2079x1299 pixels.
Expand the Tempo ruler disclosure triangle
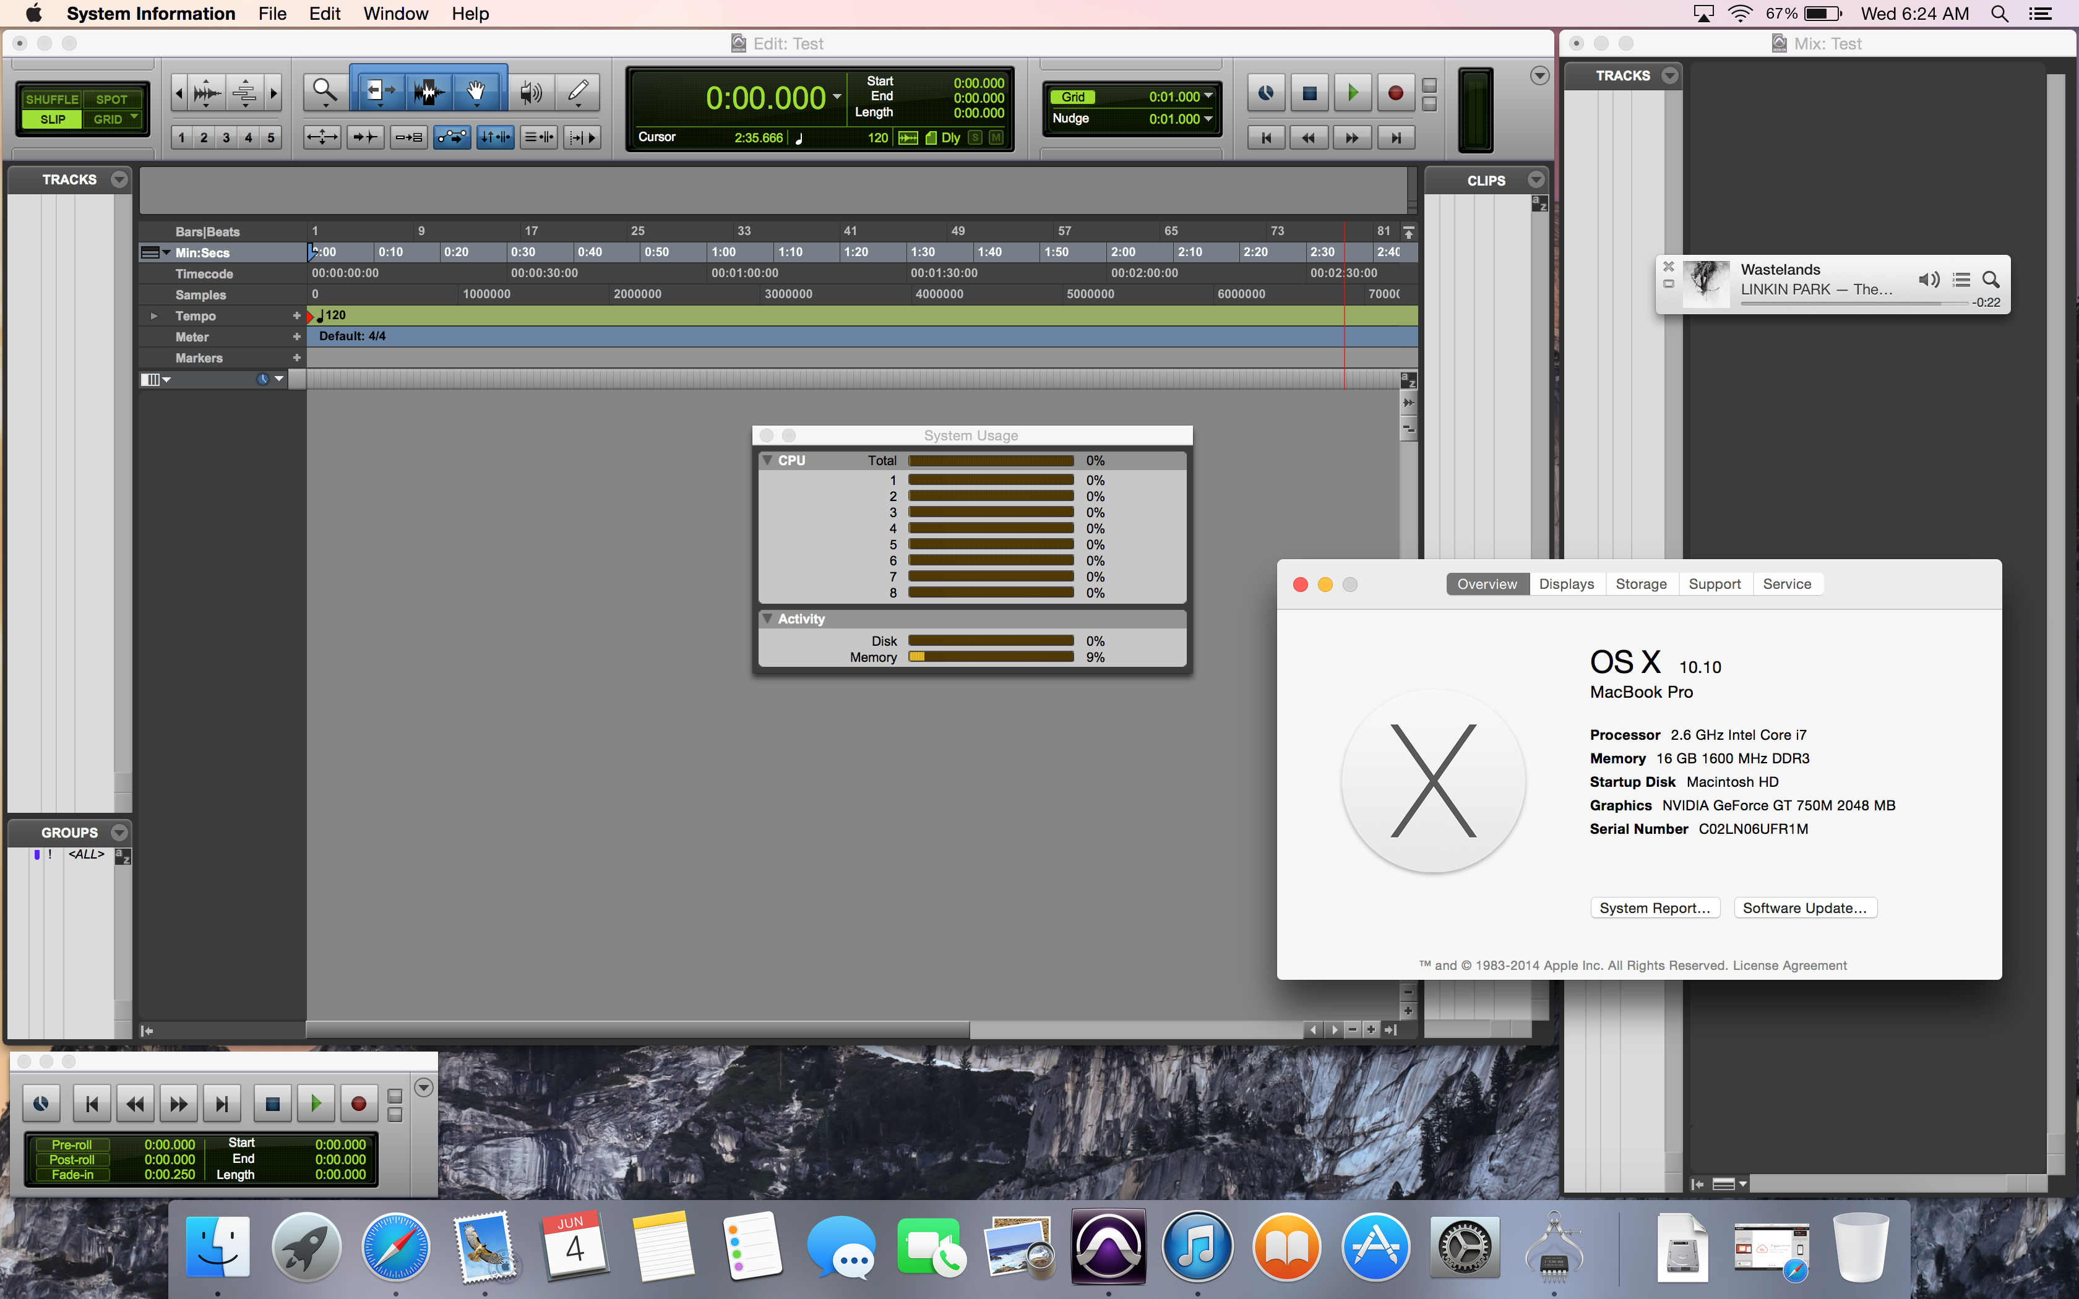coord(154,316)
